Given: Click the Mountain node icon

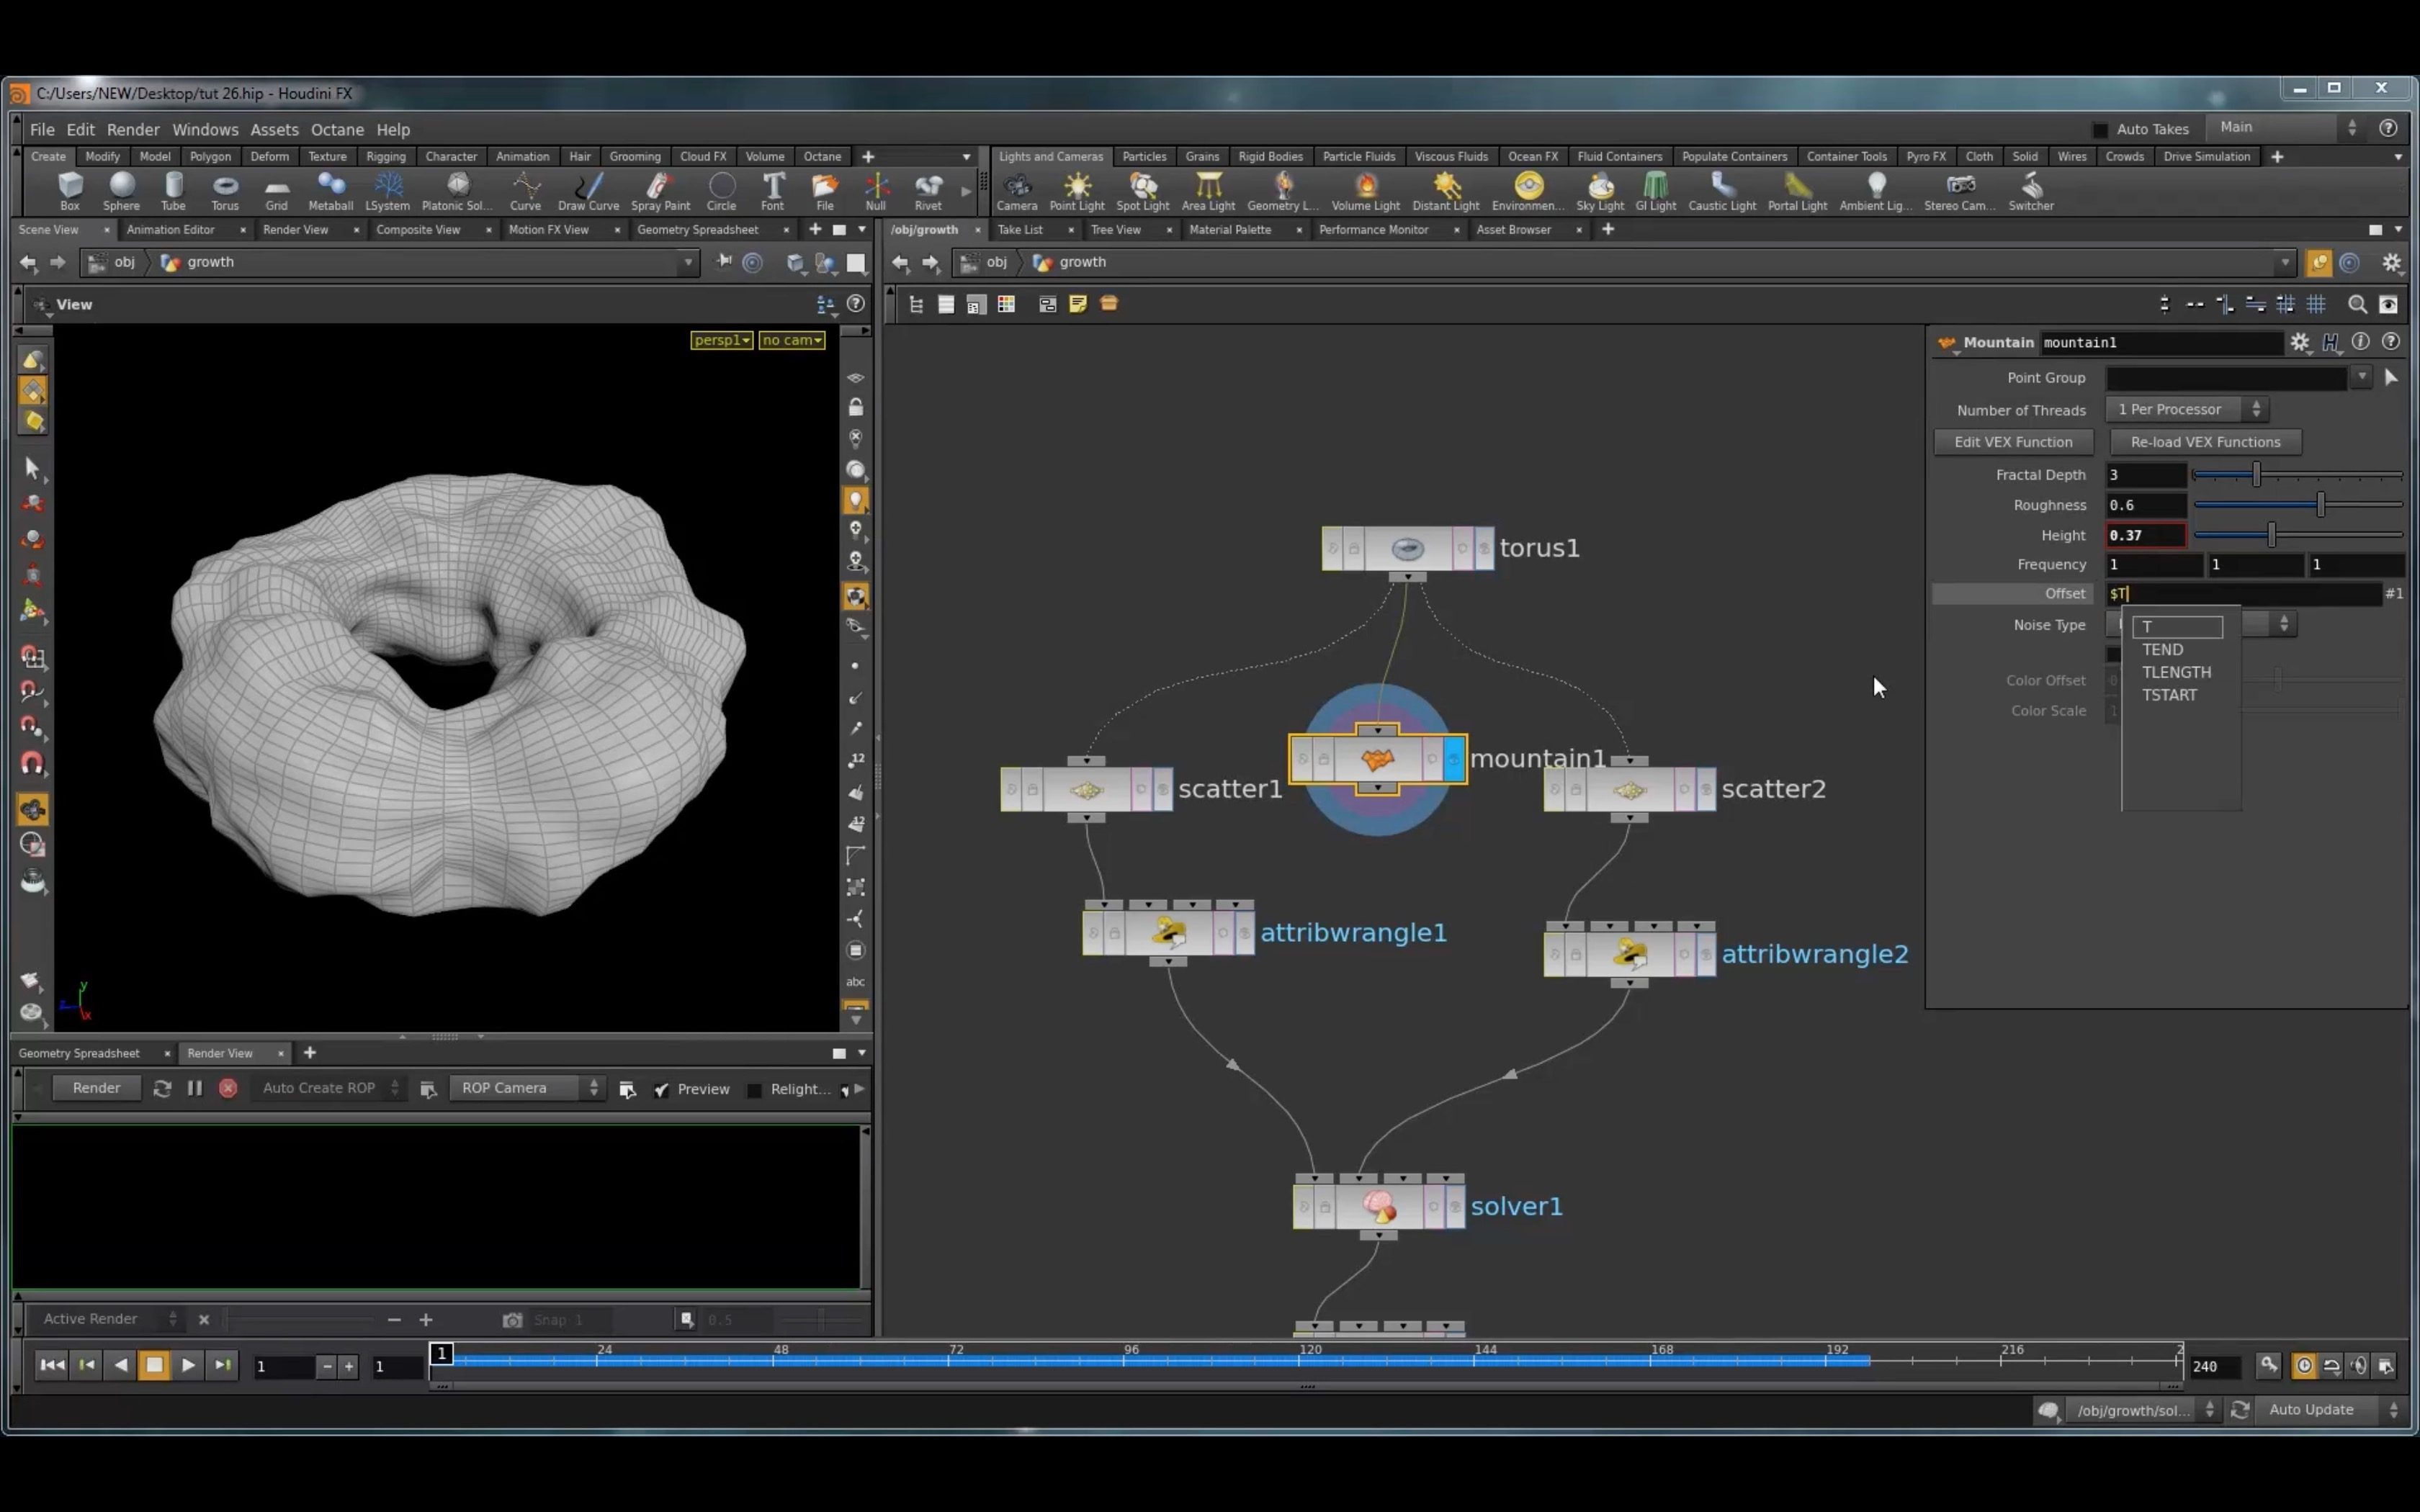Looking at the screenshot, I should (x=1376, y=757).
